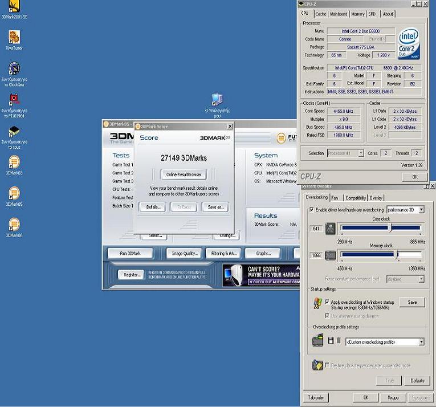The width and height of the screenshot is (436, 407).
Task: Click the Run 3DMark button
Action: (130, 254)
